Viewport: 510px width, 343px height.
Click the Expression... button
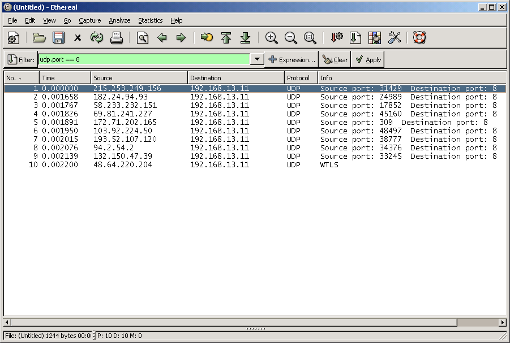point(291,59)
